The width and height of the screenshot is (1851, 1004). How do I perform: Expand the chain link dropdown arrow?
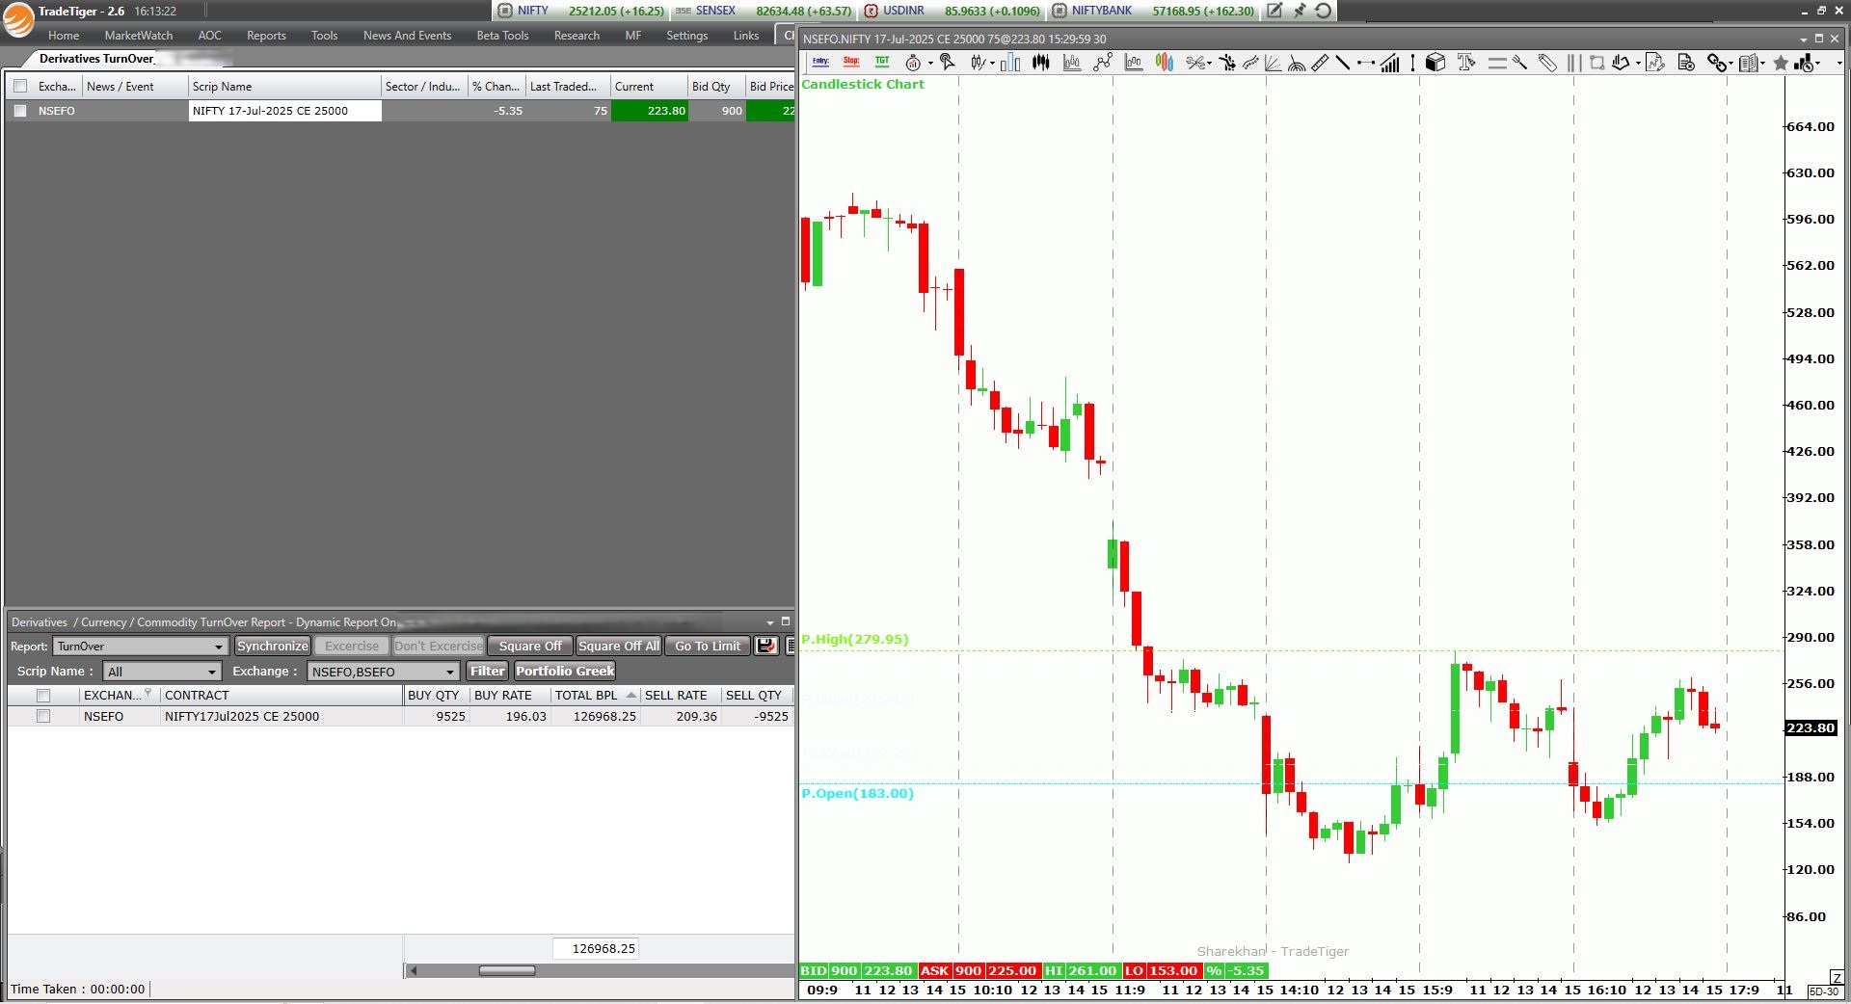(x=1730, y=64)
